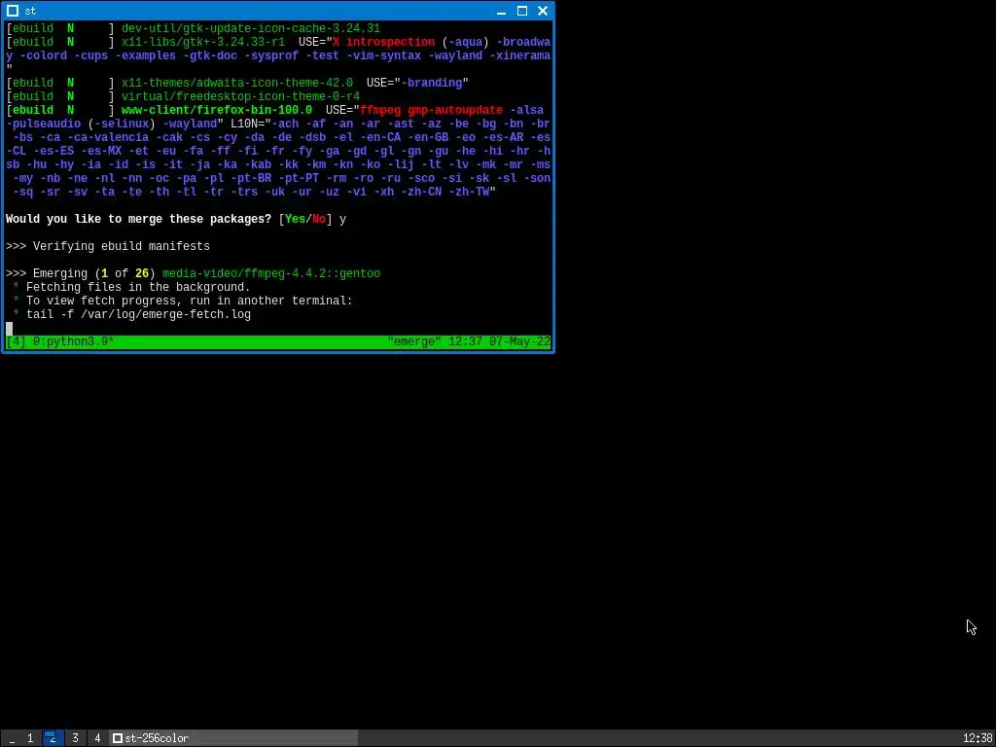Close the st terminal window
Screen dimensions: 996x747
[543, 11]
